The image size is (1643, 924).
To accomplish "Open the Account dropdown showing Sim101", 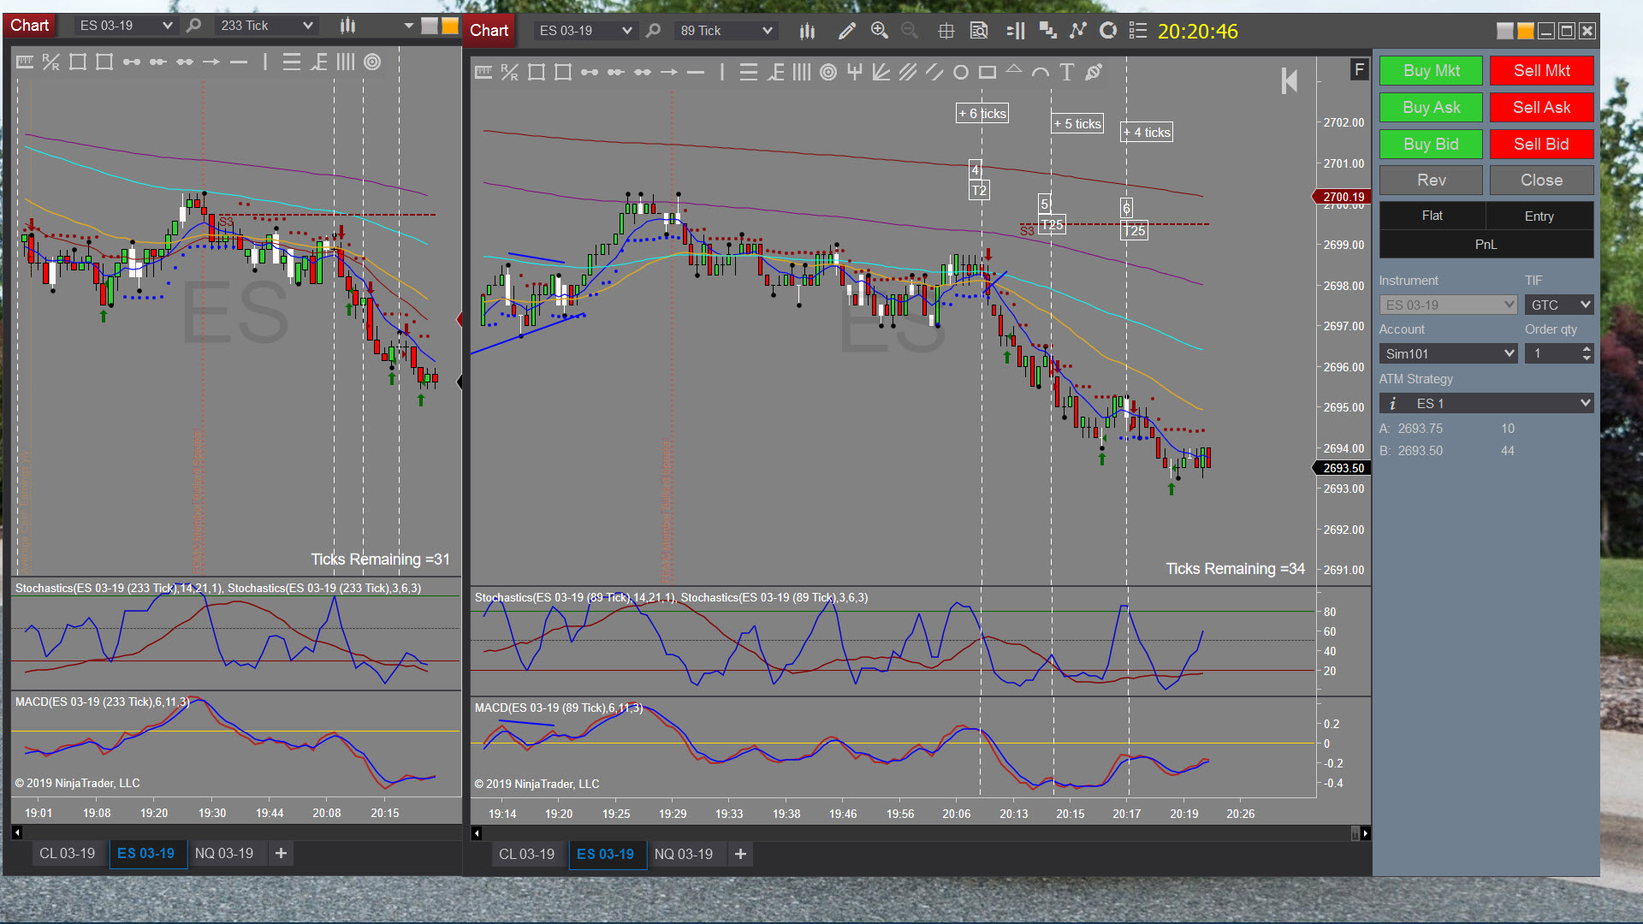I will [x=1448, y=354].
